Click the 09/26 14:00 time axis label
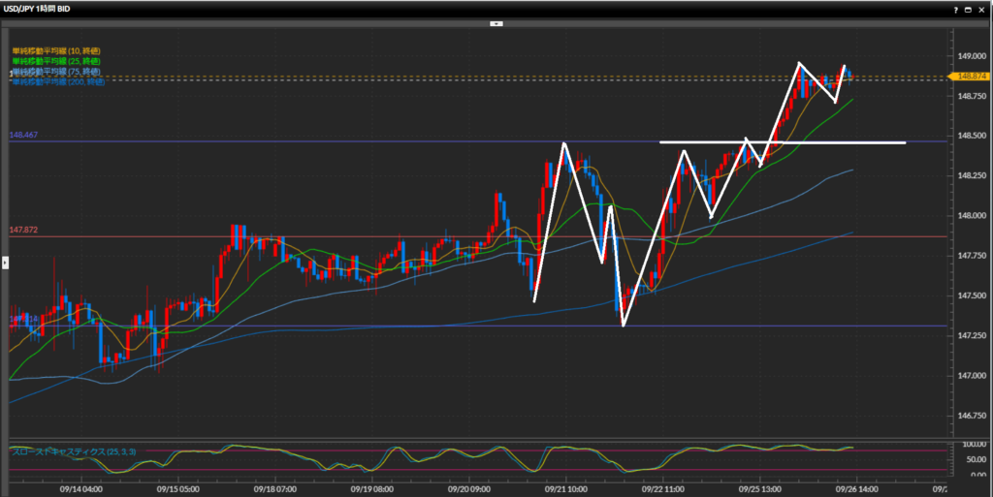 pos(854,488)
